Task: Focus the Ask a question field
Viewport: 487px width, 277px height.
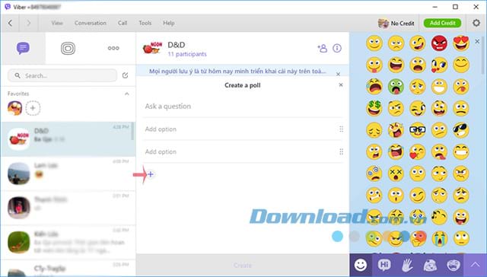Action: pos(242,107)
